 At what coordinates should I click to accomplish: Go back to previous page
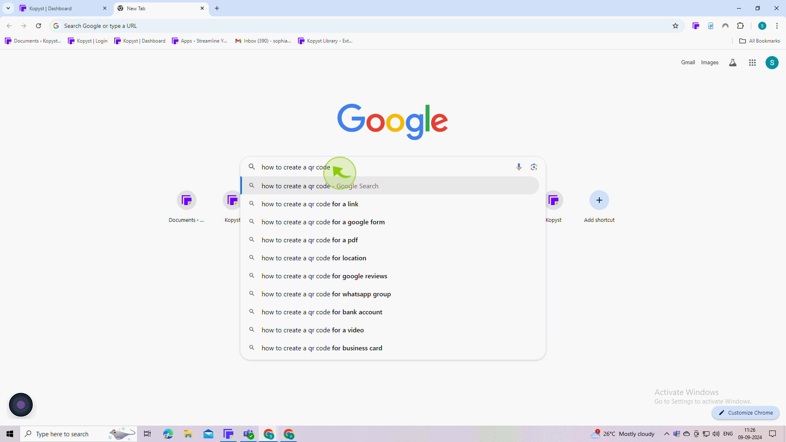pos(9,26)
